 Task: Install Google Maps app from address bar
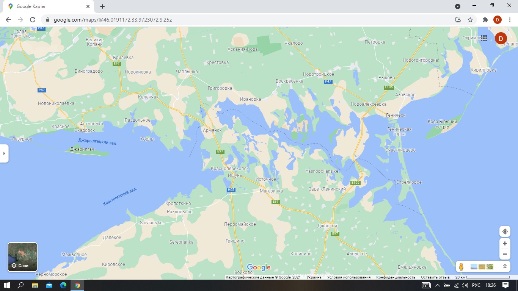458,20
